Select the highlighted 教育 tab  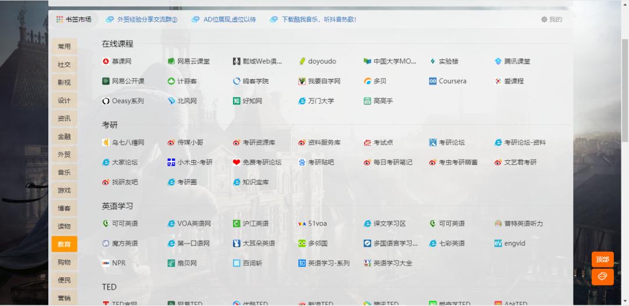64,244
